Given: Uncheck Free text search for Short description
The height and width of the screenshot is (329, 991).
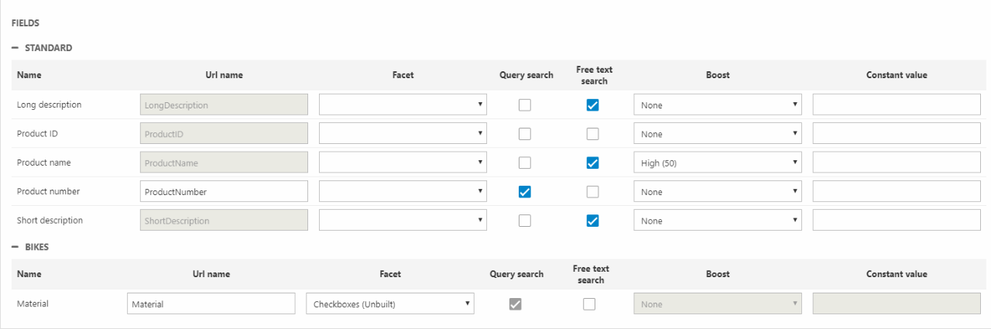Looking at the screenshot, I should pos(592,221).
